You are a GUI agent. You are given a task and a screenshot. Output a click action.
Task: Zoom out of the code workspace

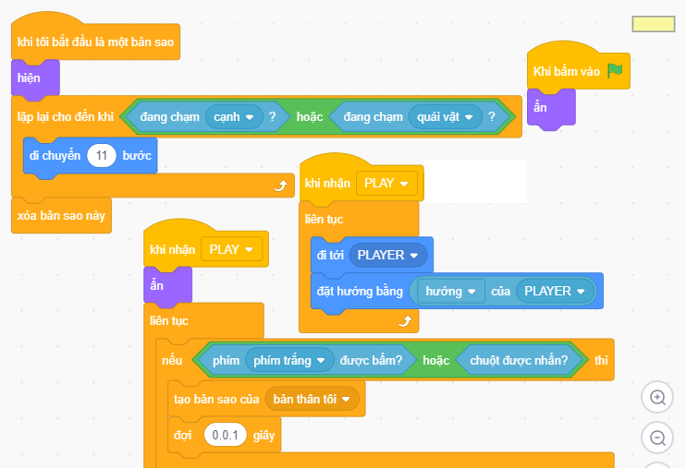pos(657,438)
